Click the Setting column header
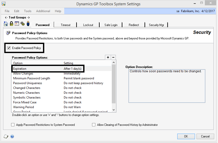Image resolution: width=218 pixels, height=143 pixels. [x=87, y=63]
